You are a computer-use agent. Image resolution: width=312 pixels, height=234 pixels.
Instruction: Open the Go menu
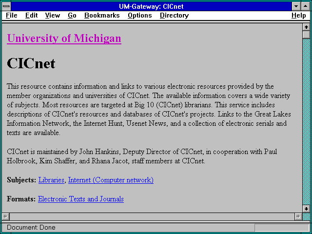click(x=72, y=16)
